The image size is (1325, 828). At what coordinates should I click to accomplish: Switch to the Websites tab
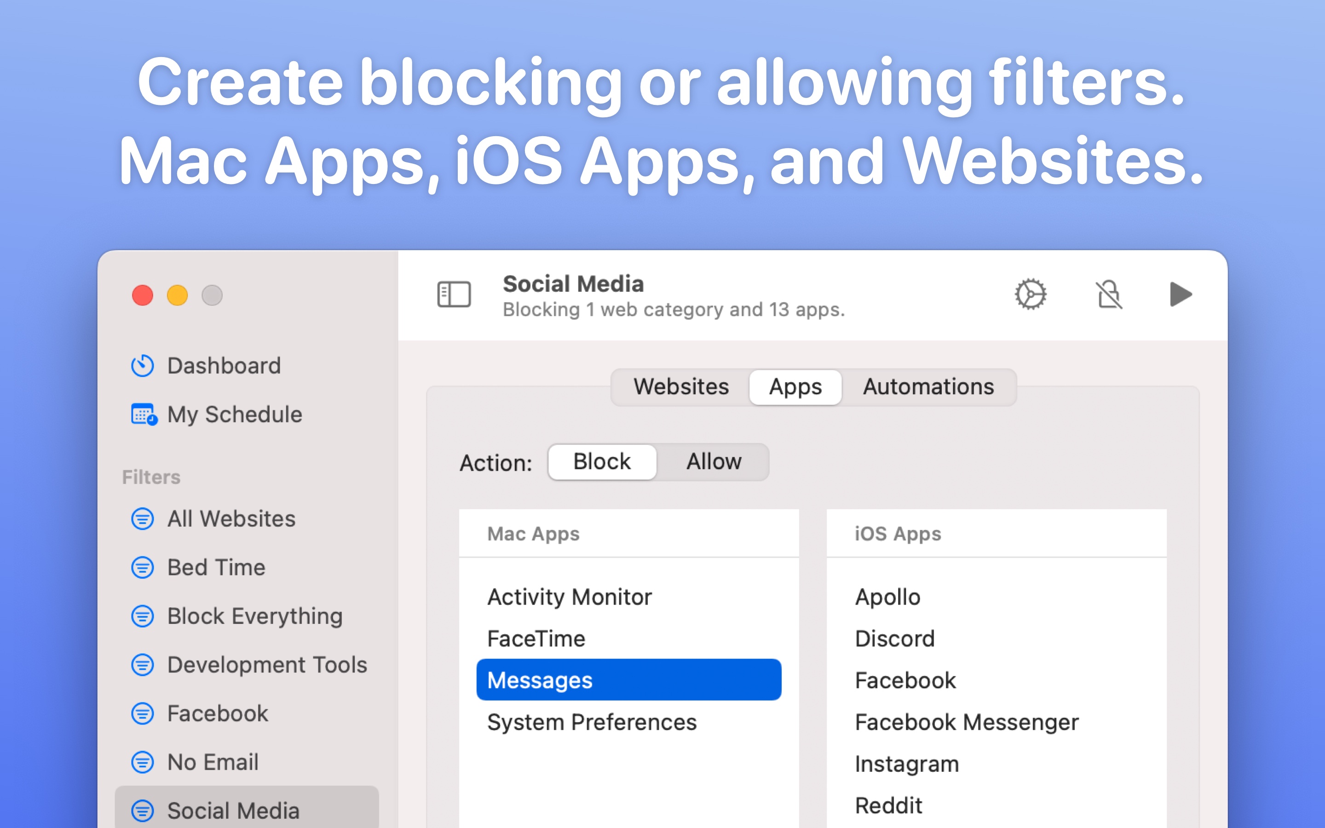680,386
